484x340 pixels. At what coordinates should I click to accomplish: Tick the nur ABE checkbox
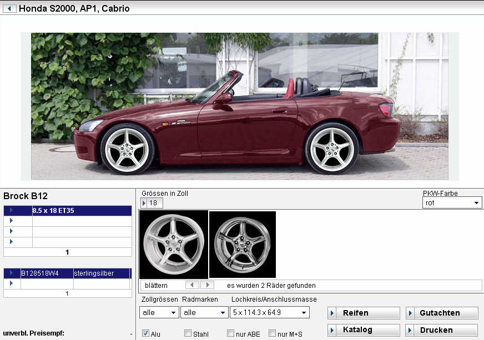[230, 333]
